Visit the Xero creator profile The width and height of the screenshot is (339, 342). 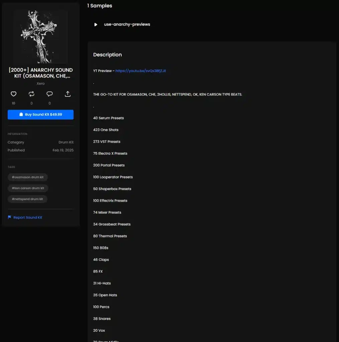(40, 83)
